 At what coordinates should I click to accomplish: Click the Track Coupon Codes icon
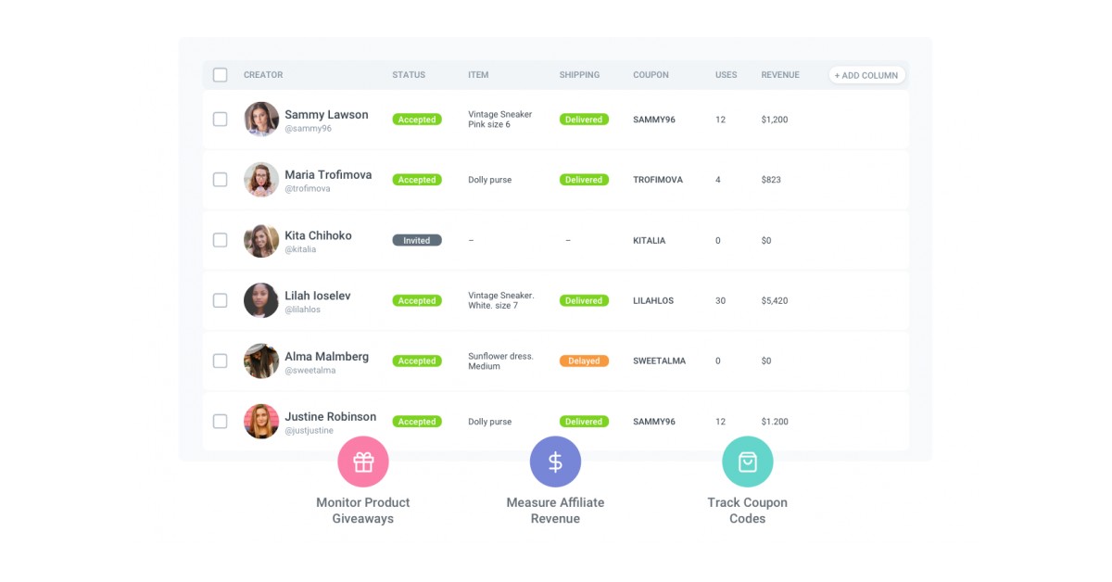tap(748, 461)
